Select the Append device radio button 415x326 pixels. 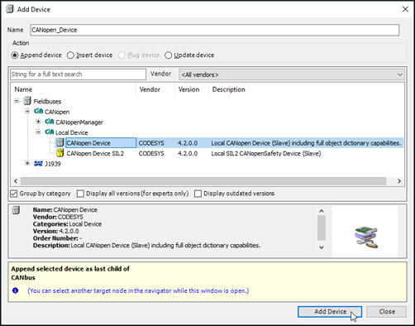(x=15, y=55)
